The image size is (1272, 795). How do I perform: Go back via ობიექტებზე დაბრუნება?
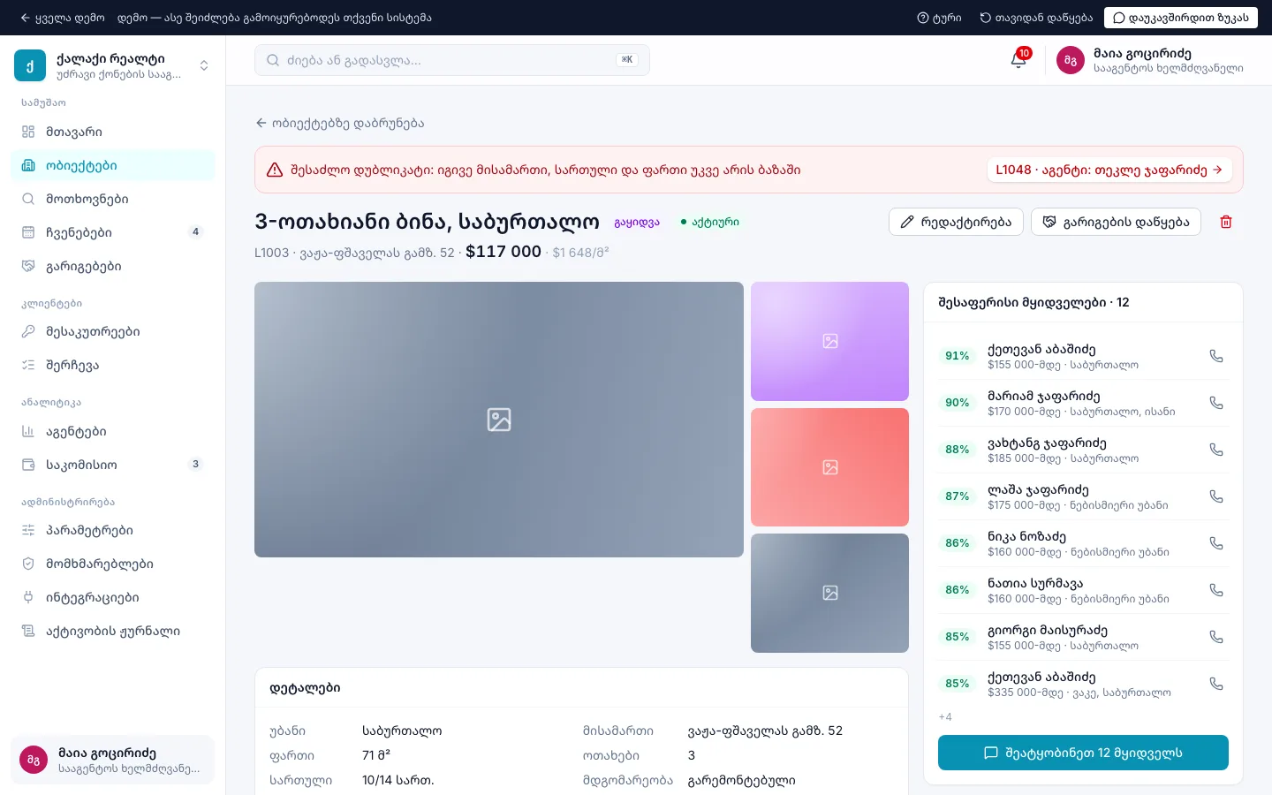(340, 123)
